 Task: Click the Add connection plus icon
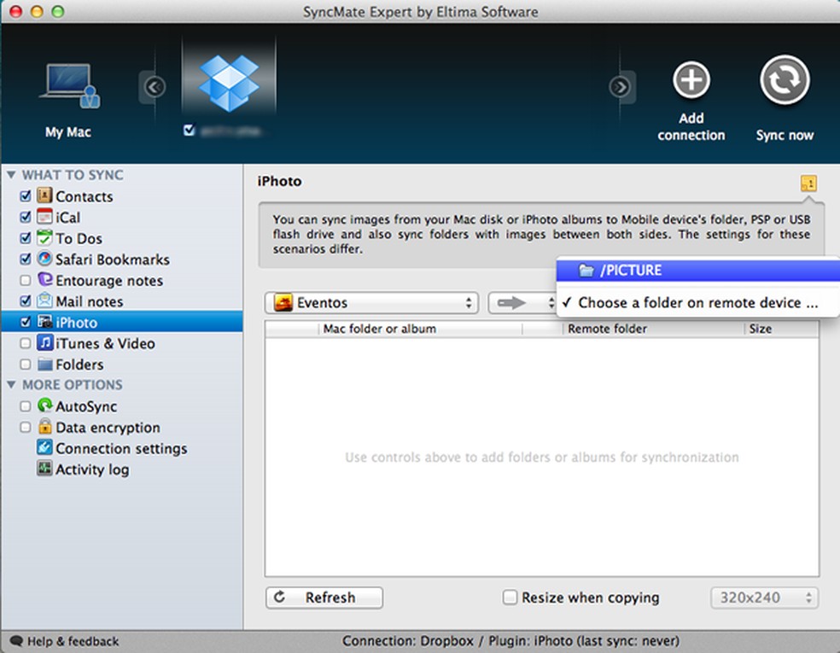point(691,80)
